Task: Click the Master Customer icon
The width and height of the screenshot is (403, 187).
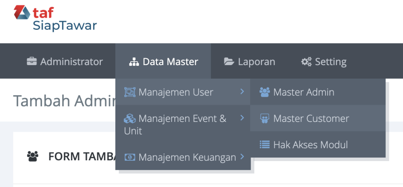Action: 264,118
